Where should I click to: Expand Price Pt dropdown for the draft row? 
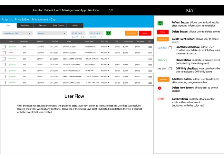pyautogui.click(x=105, y=52)
